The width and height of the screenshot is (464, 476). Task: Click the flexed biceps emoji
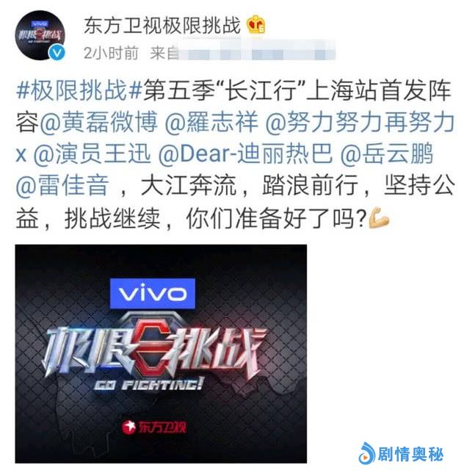pyautogui.click(x=379, y=217)
